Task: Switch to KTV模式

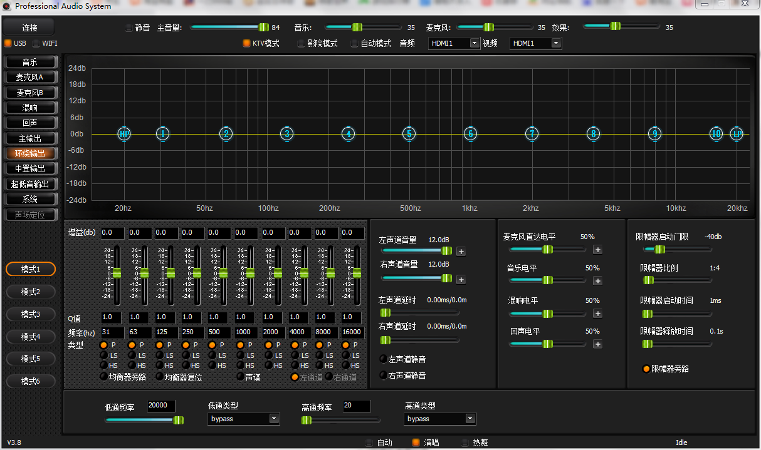Action: pos(247,43)
